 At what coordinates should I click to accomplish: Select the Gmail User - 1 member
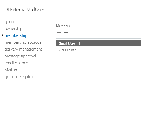[99, 43]
